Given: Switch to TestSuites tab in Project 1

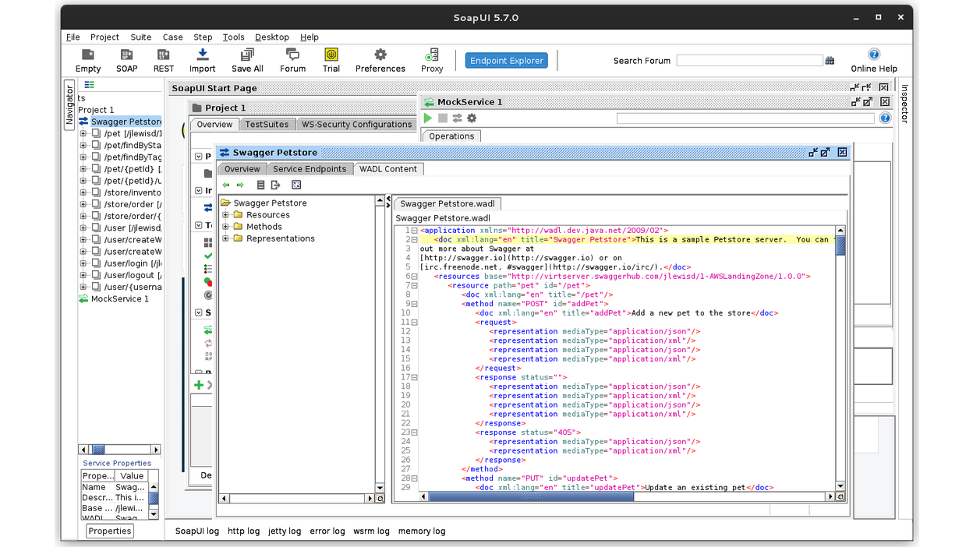Looking at the screenshot, I should click(x=267, y=125).
